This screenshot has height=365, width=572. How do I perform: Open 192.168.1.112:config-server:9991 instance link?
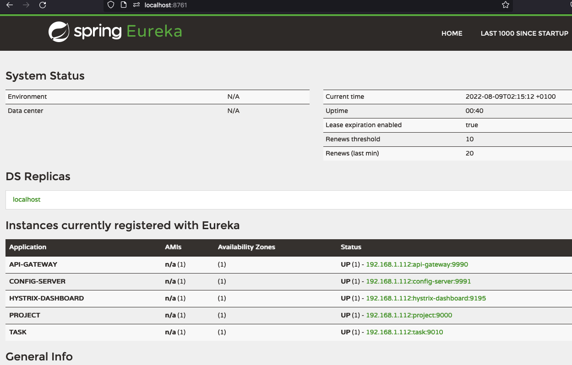click(418, 281)
